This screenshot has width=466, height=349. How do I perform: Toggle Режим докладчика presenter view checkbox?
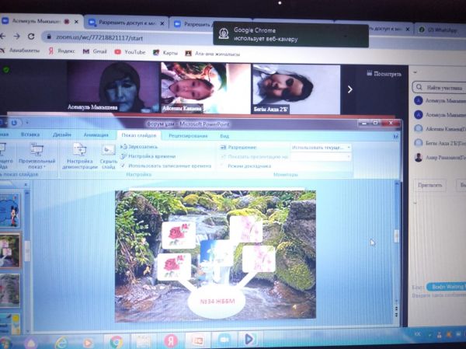coord(223,166)
